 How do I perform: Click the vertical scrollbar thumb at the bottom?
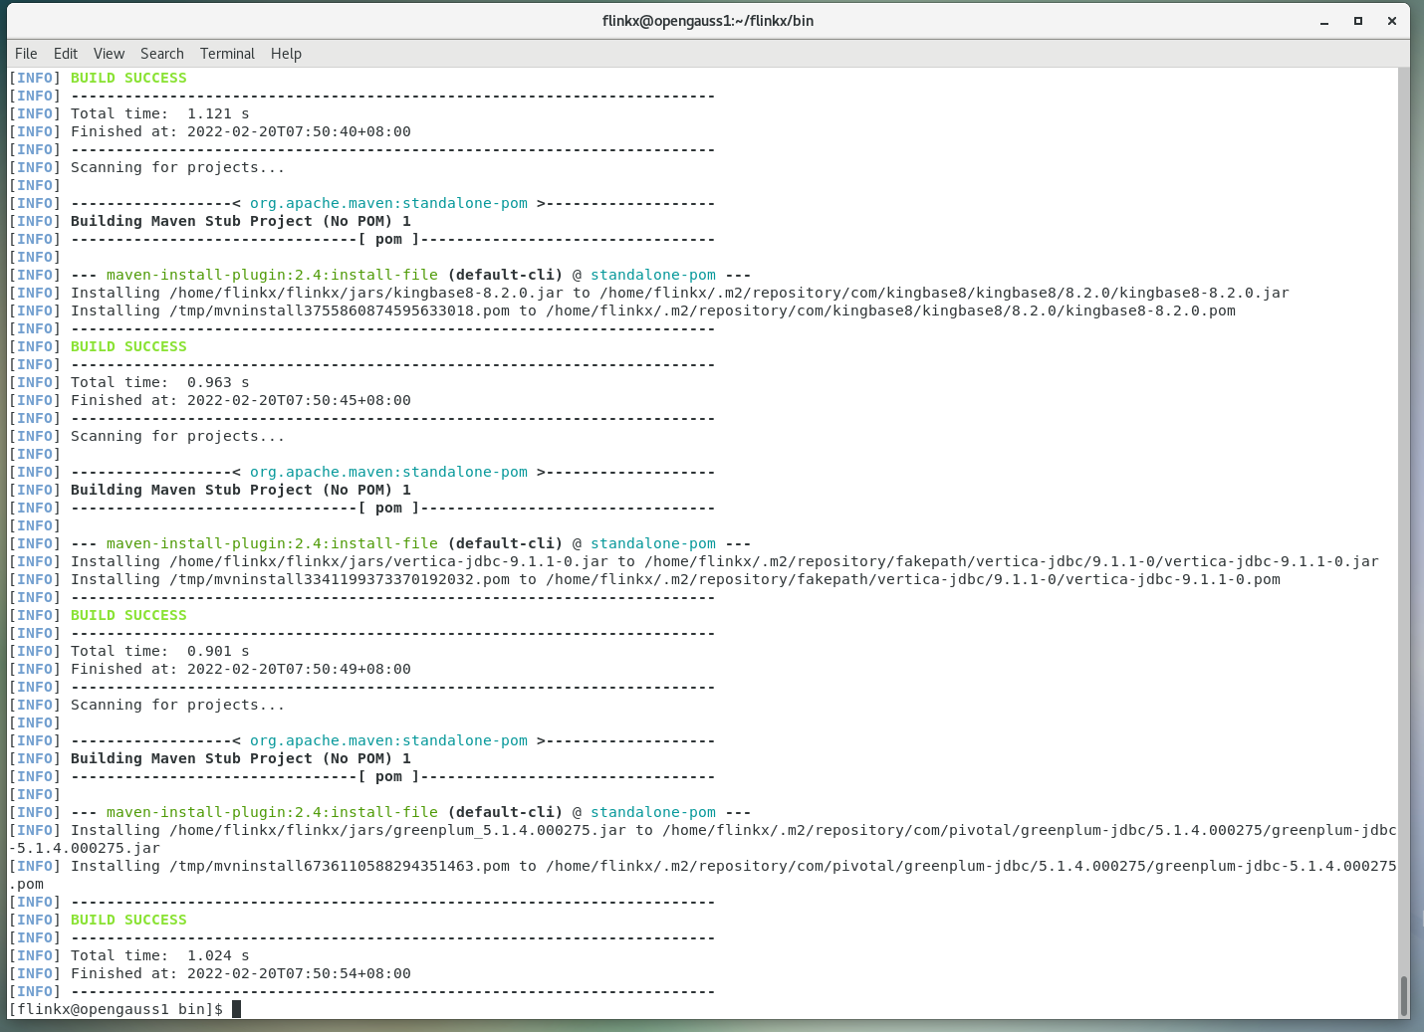tap(1404, 995)
